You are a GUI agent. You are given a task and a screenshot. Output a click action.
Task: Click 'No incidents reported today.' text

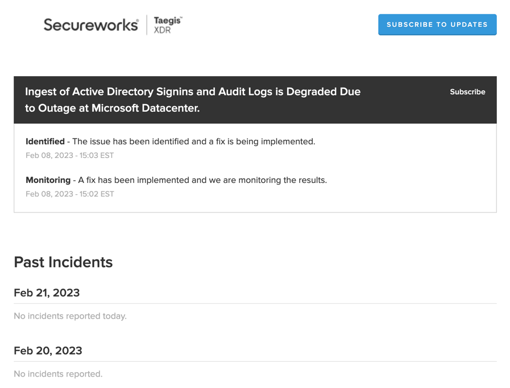[x=71, y=316]
